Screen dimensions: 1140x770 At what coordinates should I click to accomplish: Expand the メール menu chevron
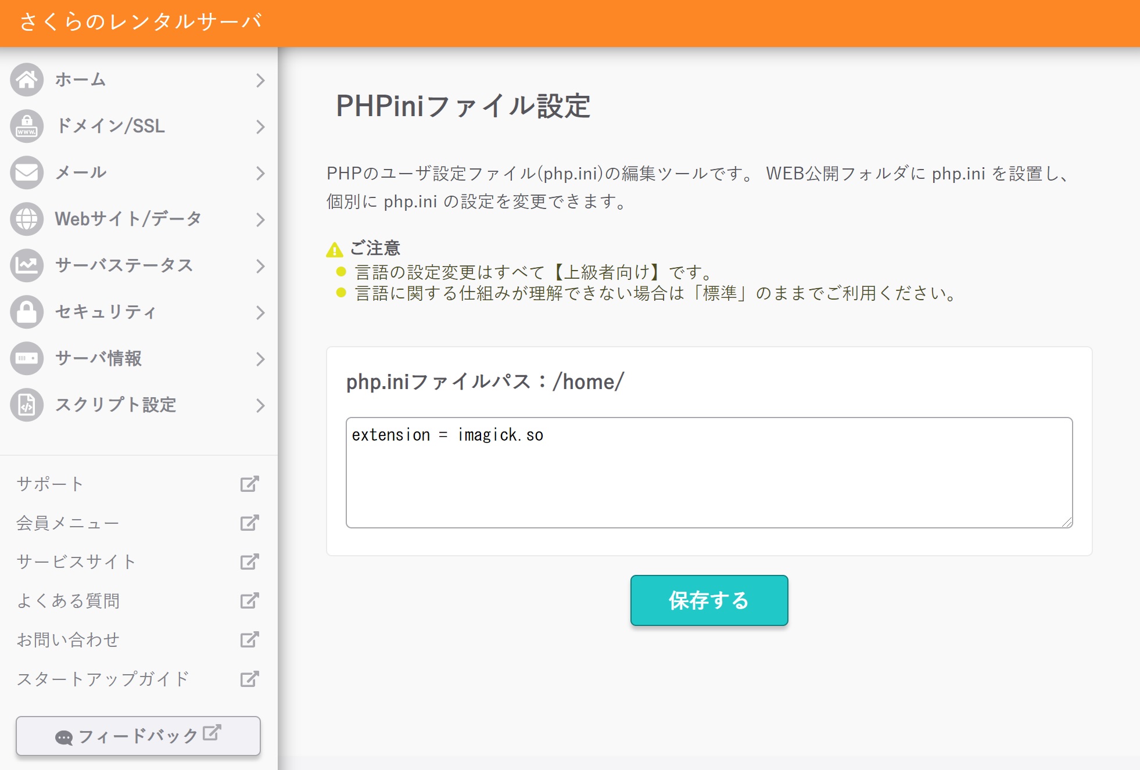tap(260, 173)
